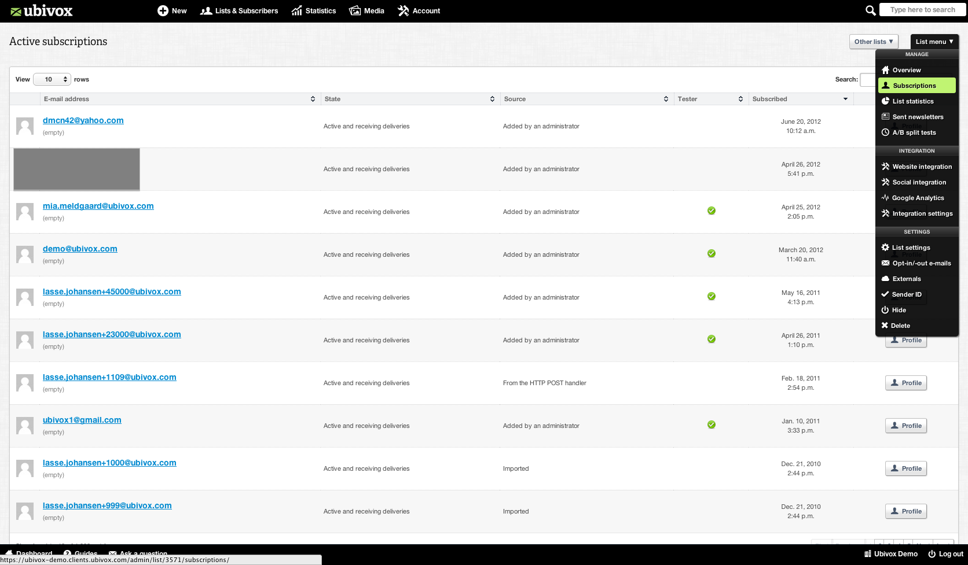Open the demo@ubivox.com subscriber link

(80, 249)
